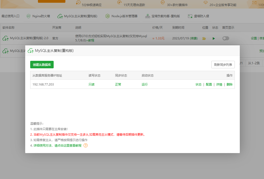
Task: Click the orange button in top banner
Action: coord(51,1)
